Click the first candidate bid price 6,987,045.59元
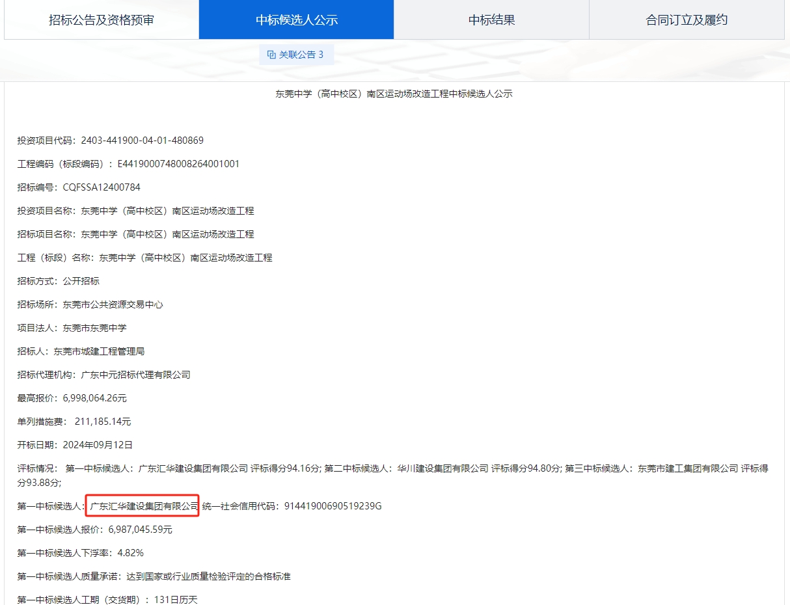 141,530
